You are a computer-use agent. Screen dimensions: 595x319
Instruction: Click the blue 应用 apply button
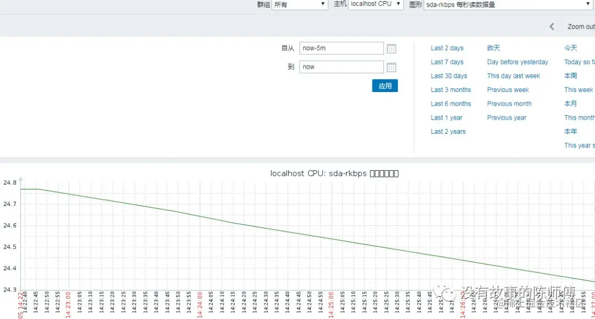click(385, 86)
